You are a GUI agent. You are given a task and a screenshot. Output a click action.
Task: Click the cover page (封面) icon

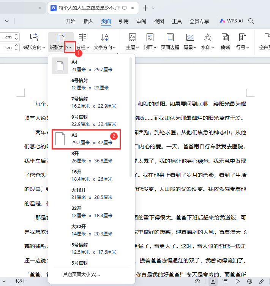tap(150, 37)
